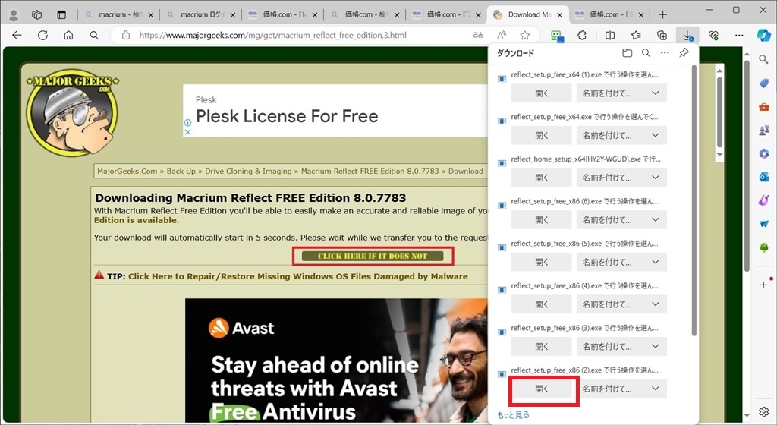Expand save options for reflect_setup_free_x86 (4).exe
777x425 pixels.
pos(656,304)
